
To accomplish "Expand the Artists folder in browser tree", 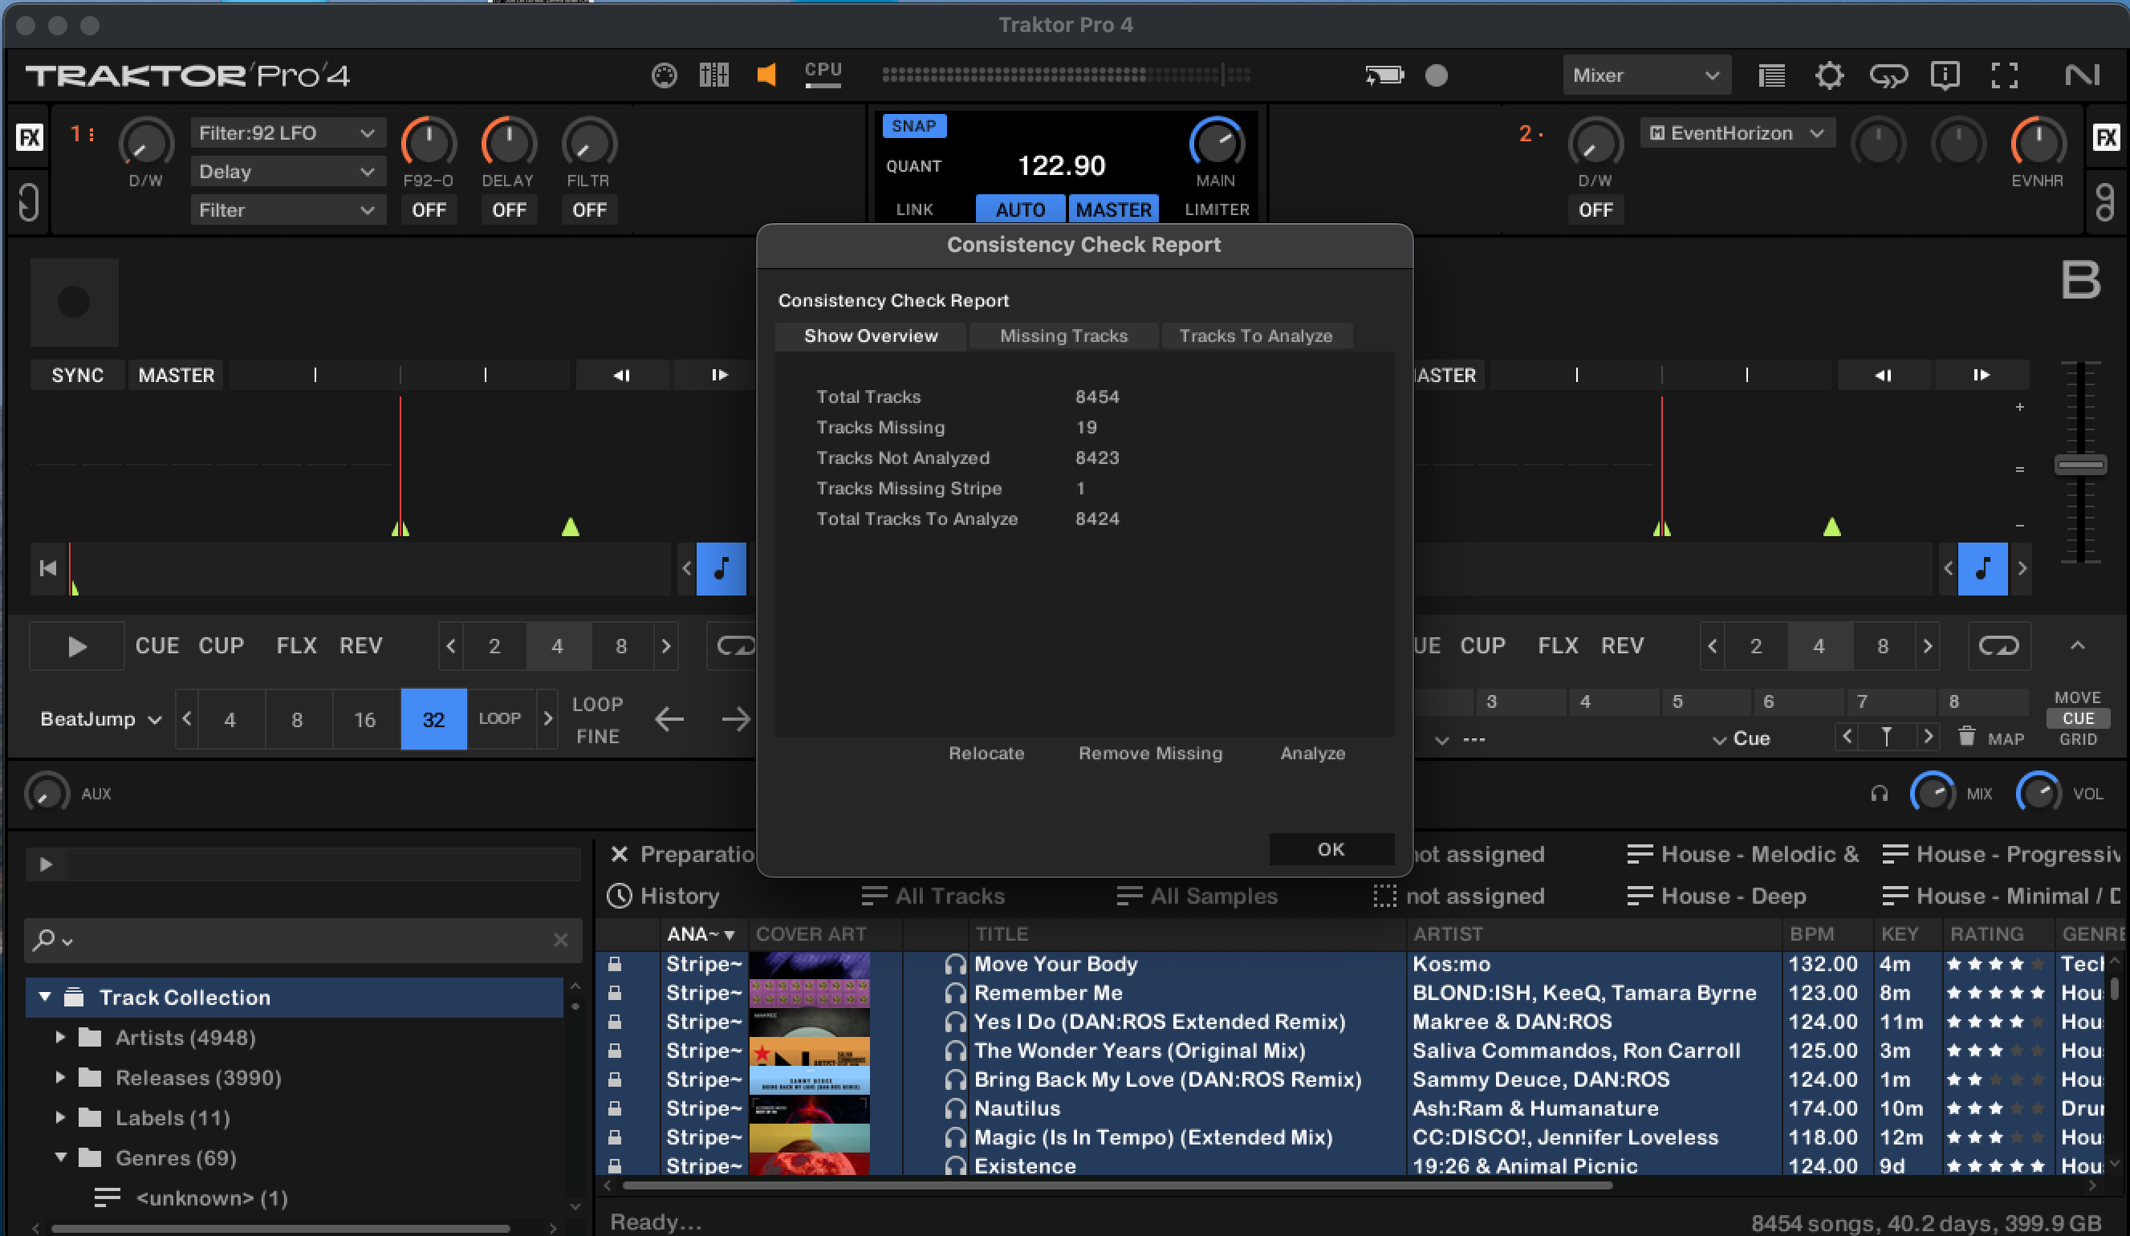I will pyautogui.click(x=60, y=1037).
